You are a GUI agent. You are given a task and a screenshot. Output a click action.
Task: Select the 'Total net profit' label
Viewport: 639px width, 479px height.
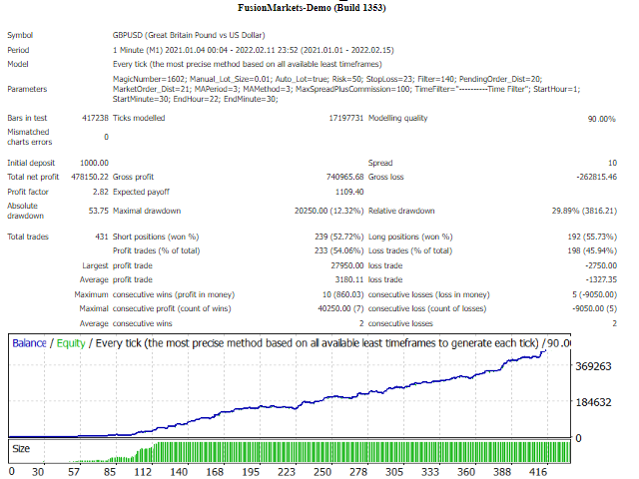[33, 177]
